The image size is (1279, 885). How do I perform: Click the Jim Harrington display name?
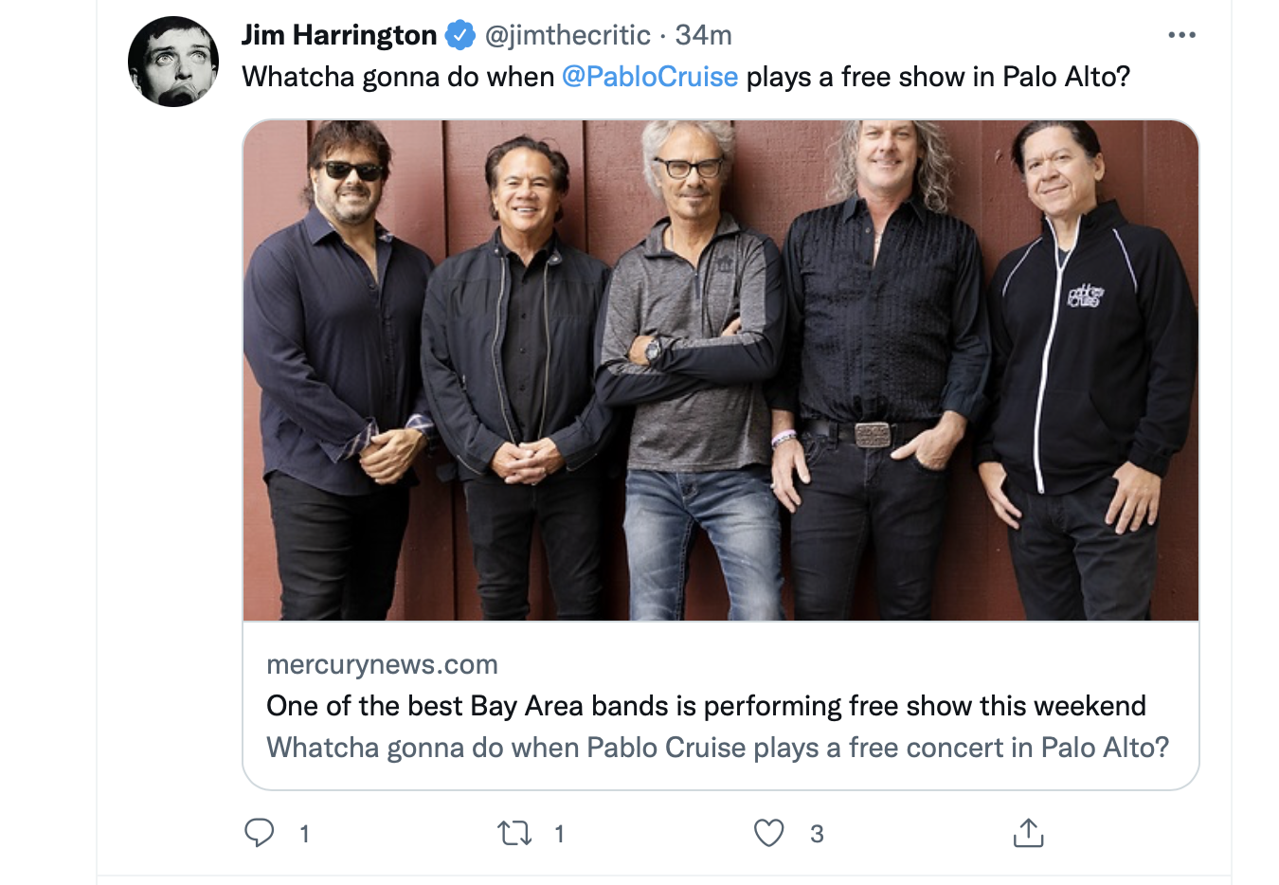tap(338, 35)
